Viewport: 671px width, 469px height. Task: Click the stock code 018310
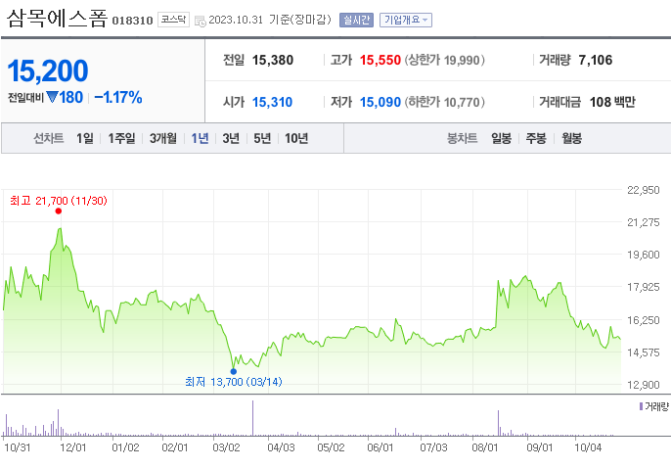(x=132, y=21)
